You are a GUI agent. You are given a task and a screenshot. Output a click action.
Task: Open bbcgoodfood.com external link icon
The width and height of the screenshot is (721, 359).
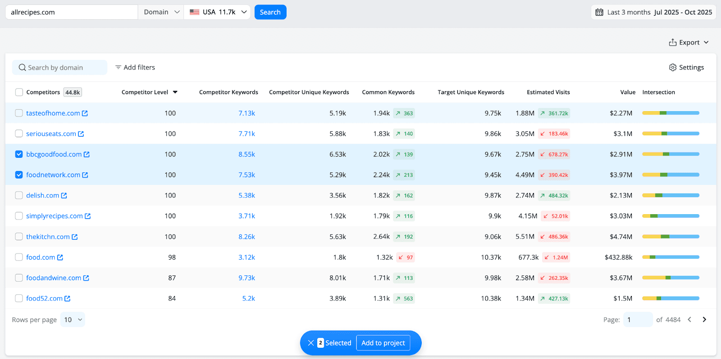pos(87,154)
